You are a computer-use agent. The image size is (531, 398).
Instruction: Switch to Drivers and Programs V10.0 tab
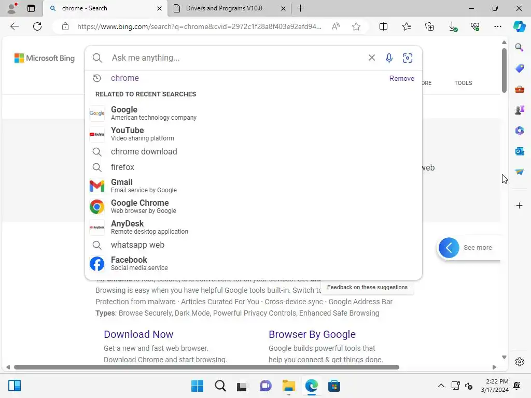pos(224,8)
